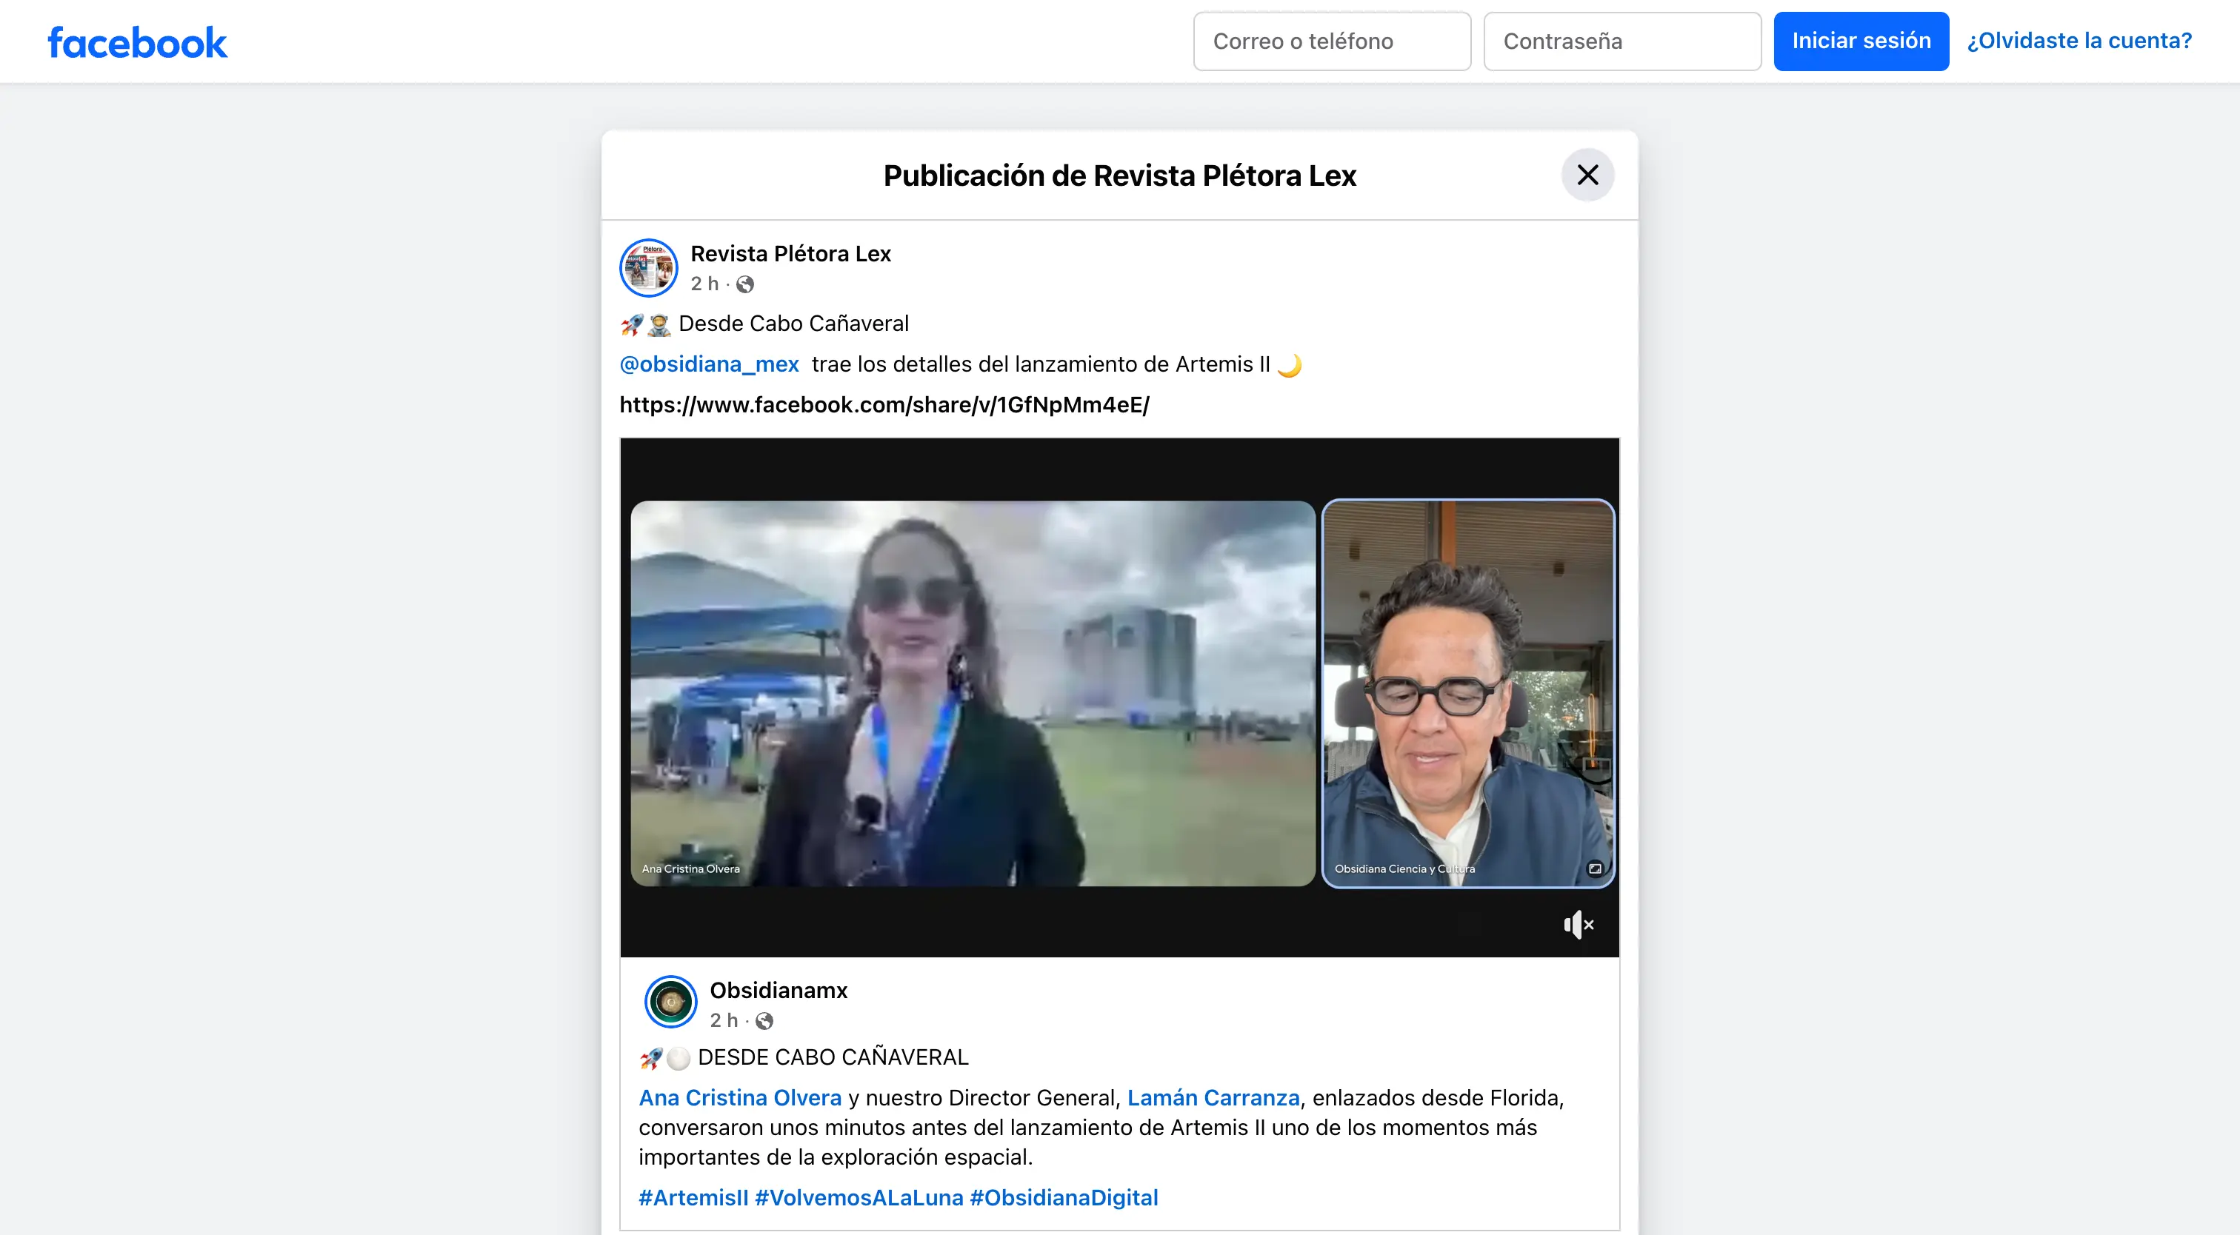Focus the Contraseña field
2240x1235 pixels.
[1621, 41]
